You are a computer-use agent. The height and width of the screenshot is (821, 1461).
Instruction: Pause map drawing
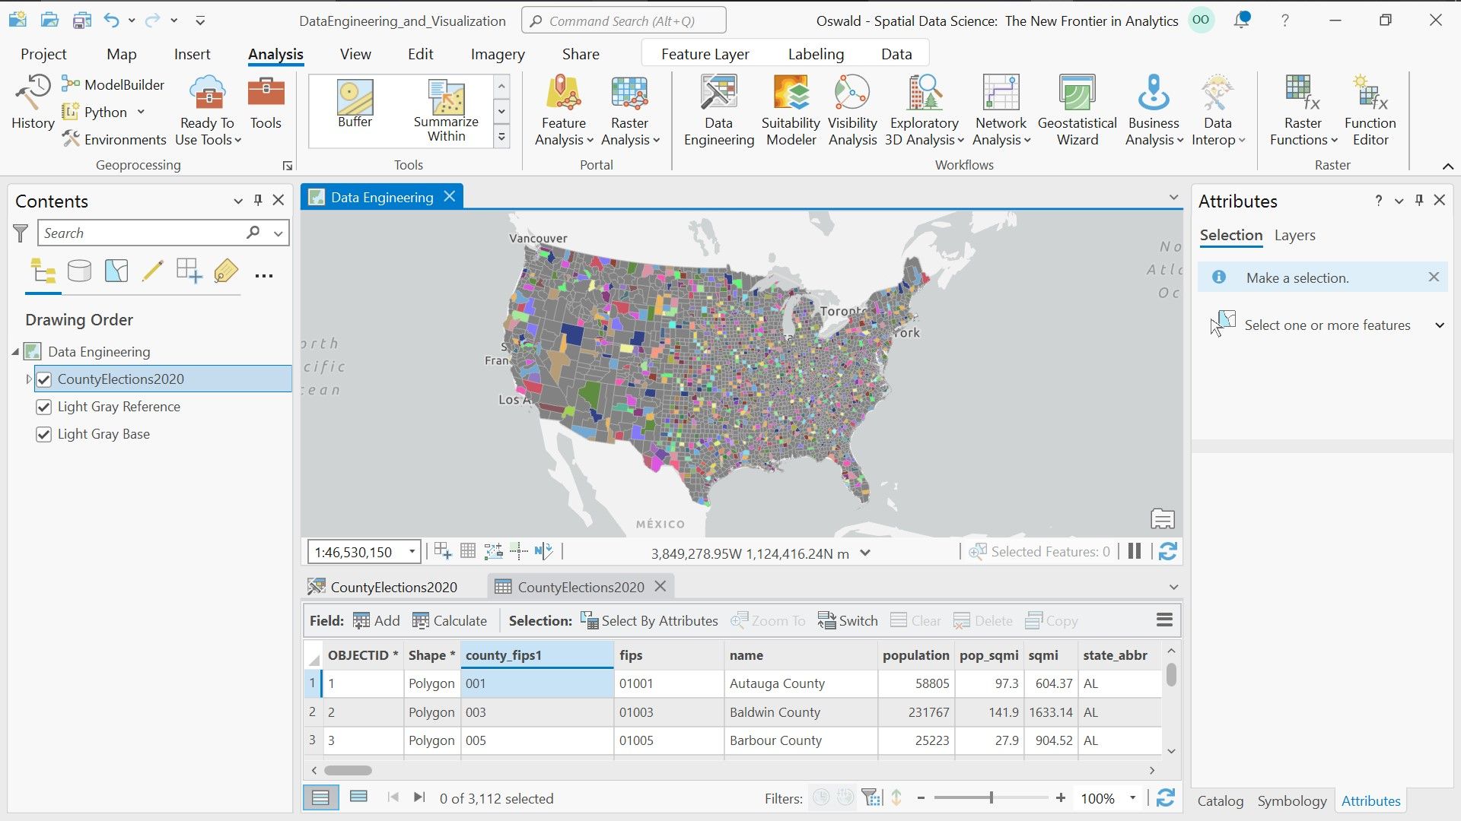click(1135, 552)
